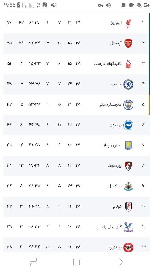Tap the Manchester City crest
Screen dimensions: 153x272
[128, 105]
